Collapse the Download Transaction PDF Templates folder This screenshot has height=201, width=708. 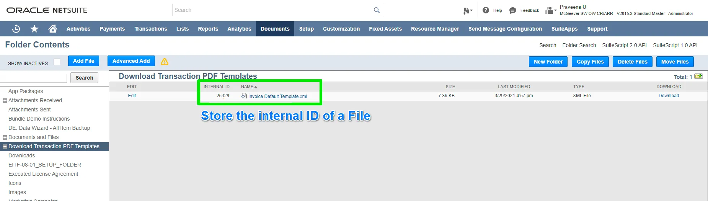pyautogui.click(x=5, y=147)
